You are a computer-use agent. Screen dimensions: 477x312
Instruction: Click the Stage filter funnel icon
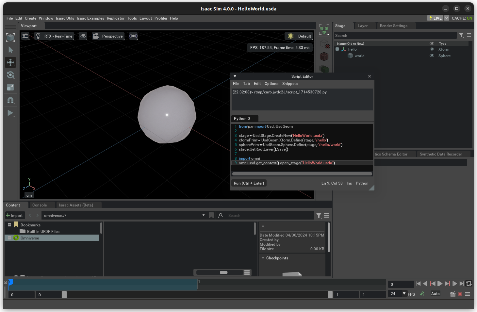461,35
